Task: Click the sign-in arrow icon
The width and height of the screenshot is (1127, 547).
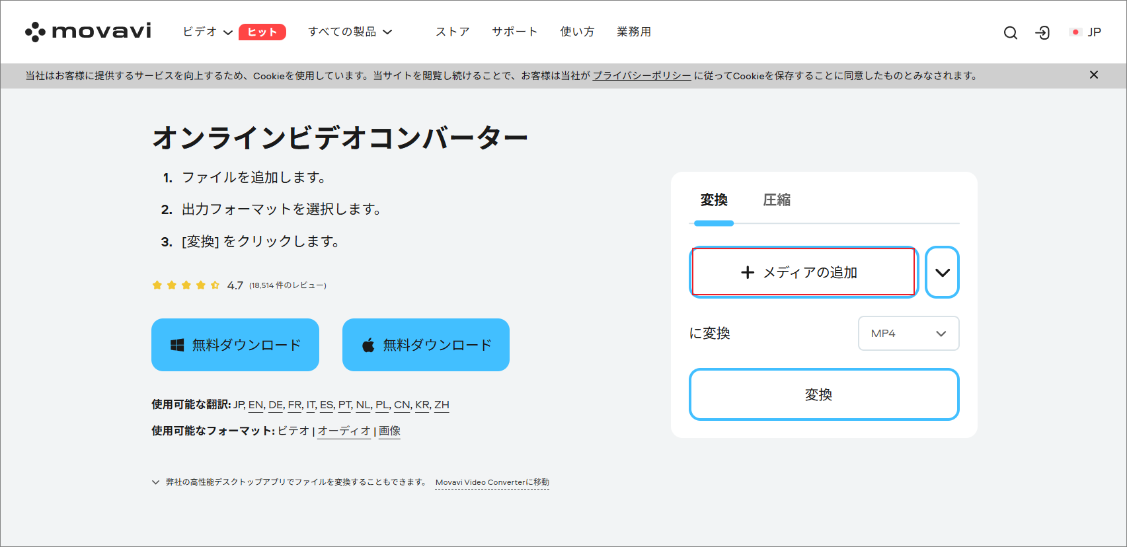Action: tap(1042, 32)
